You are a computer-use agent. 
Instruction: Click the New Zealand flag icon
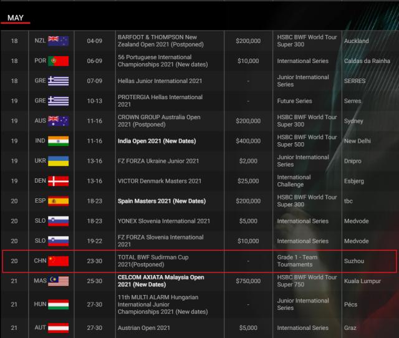pyautogui.click(x=58, y=41)
